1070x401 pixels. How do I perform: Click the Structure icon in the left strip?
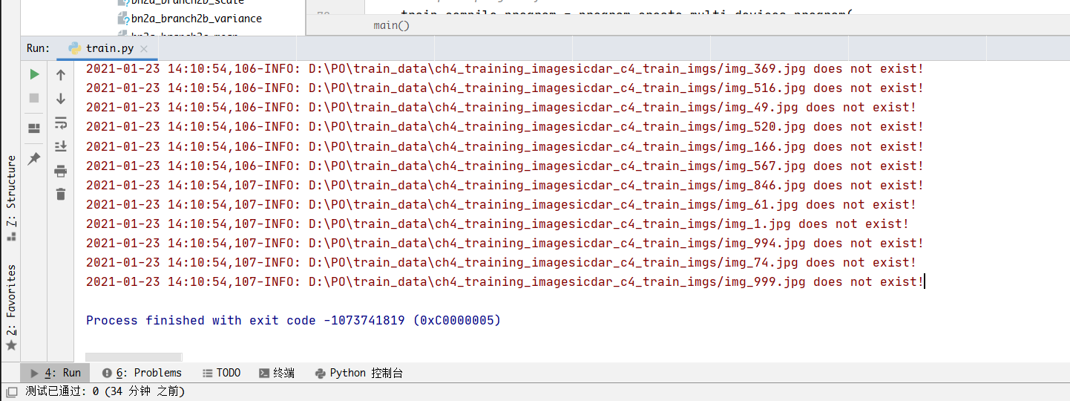point(11,237)
